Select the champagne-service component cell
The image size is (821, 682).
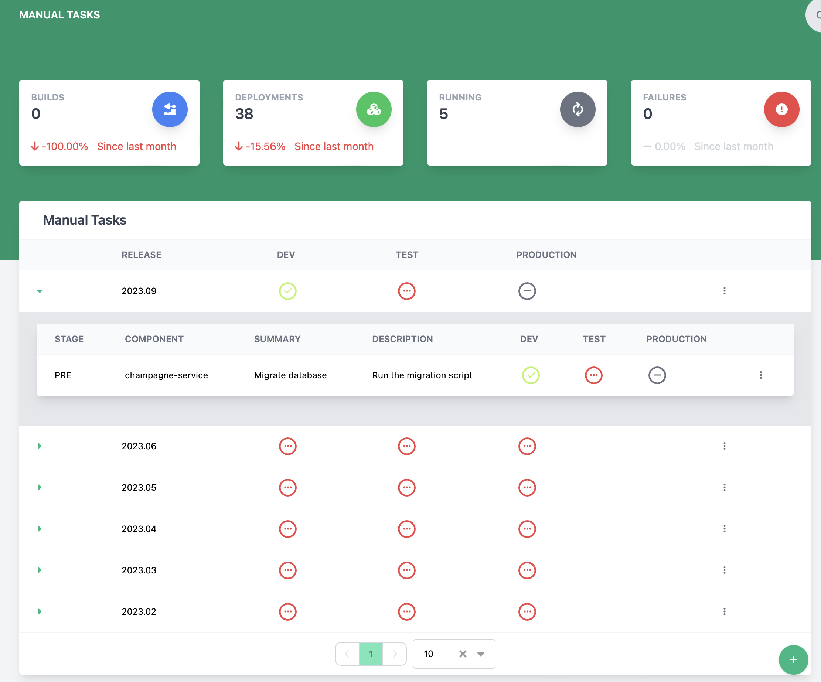166,375
